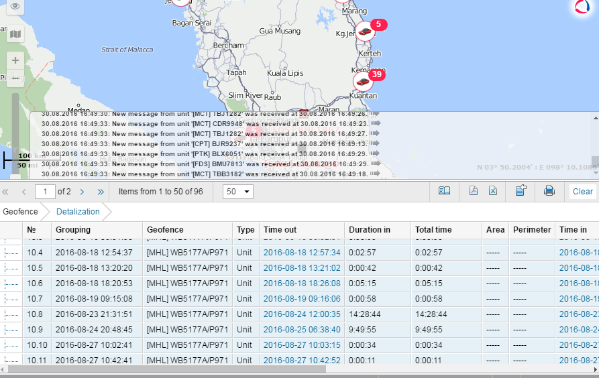Open items-per-page dropdown showing 50
The image size is (599, 378).
pyautogui.click(x=237, y=192)
